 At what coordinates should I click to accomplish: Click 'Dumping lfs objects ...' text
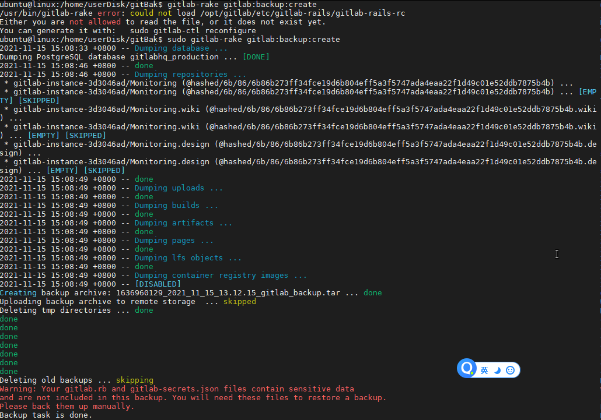pyautogui.click(x=188, y=258)
